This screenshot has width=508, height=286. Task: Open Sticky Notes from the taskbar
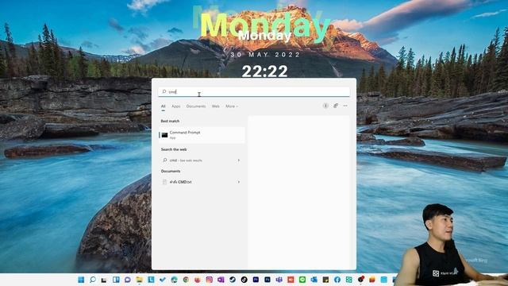[x=325, y=280]
